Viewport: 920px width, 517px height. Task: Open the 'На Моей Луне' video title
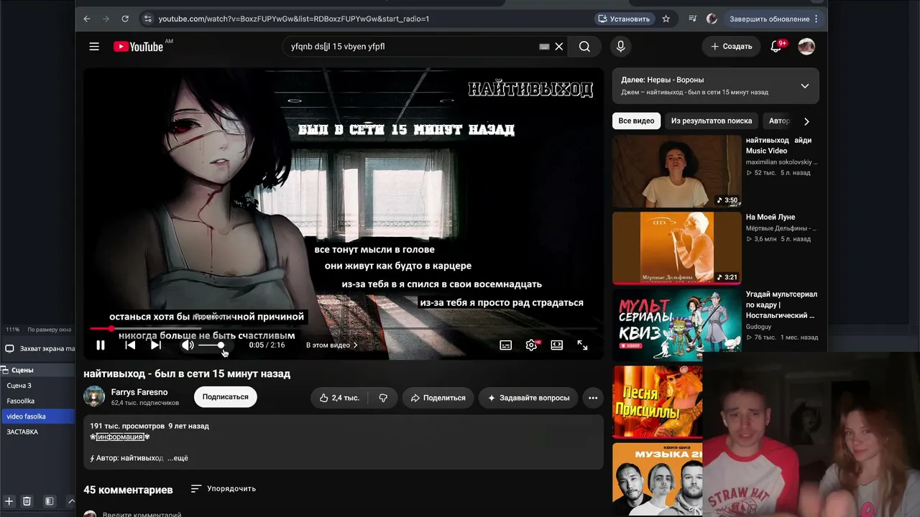pos(770,218)
